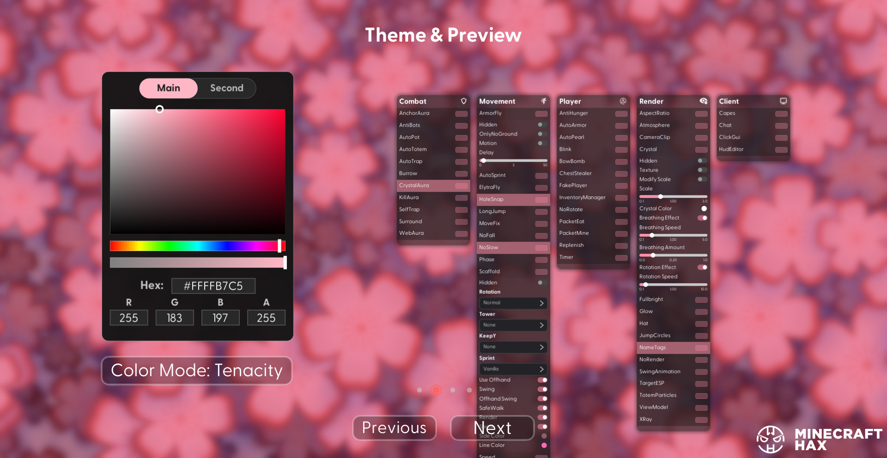Expand the Rotation Normal dropdown
The image size is (887, 458).
[x=513, y=303]
